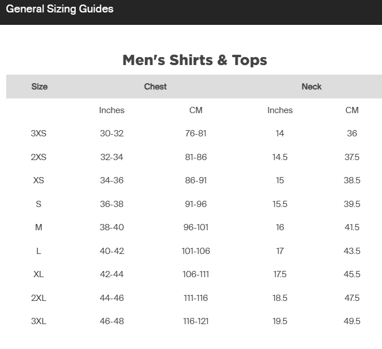
Task: Select the XL size row label
Action: click(x=38, y=274)
